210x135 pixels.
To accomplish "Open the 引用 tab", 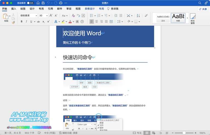I will coord(51,9).
